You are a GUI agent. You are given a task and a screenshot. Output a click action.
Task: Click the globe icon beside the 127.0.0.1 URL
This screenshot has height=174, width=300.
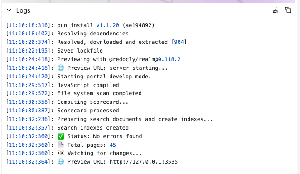[61, 162]
